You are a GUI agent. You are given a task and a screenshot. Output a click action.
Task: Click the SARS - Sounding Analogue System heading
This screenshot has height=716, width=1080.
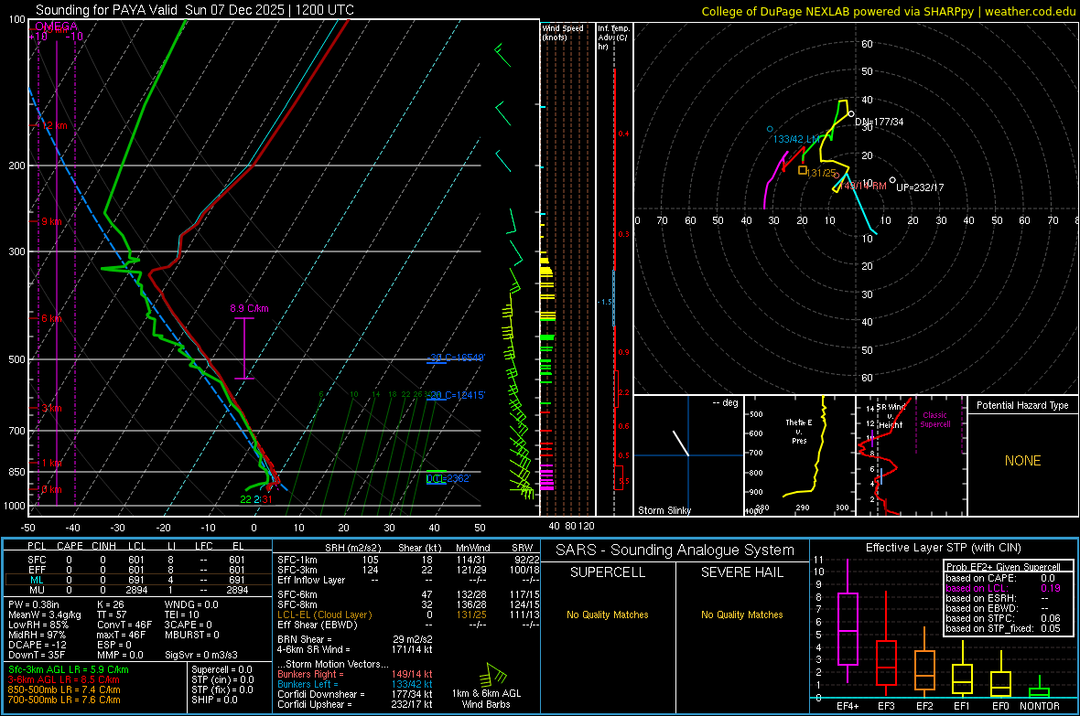pyautogui.click(x=675, y=550)
